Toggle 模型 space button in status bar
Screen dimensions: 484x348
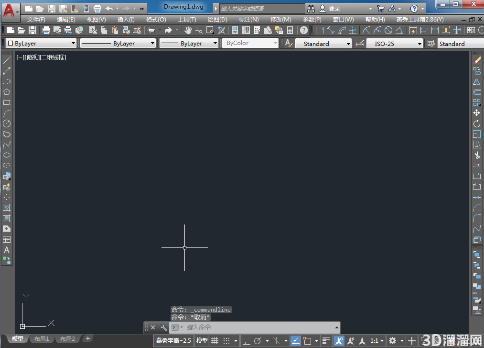202,341
